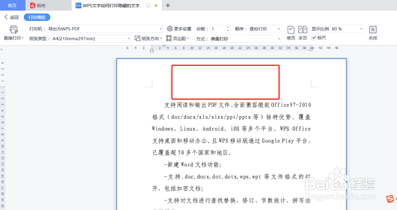This screenshot has width=397, height=210.
Task: Click the line starting "-支持对文档进行查找替换"
Action: click(x=238, y=201)
